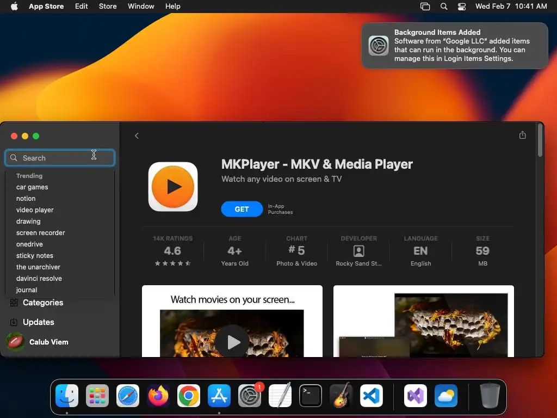This screenshot has height=418, width=557.
Task: Click the 'Rocky Sand St...' developer name
Action: pos(359,263)
